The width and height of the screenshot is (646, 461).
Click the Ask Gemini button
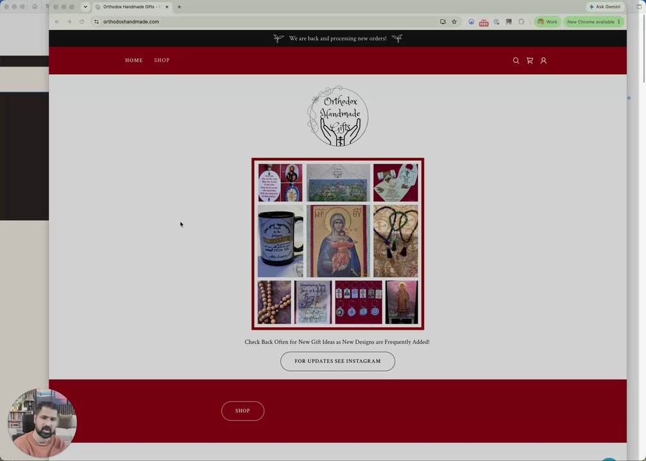(x=605, y=6)
